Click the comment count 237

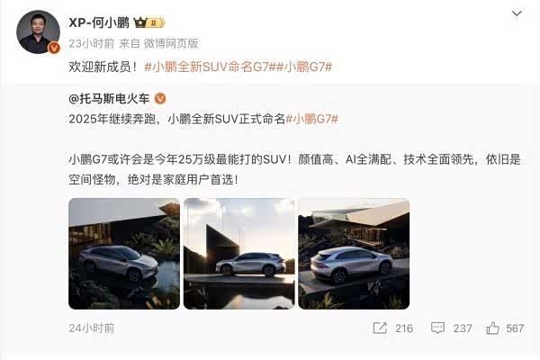click(x=463, y=328)
